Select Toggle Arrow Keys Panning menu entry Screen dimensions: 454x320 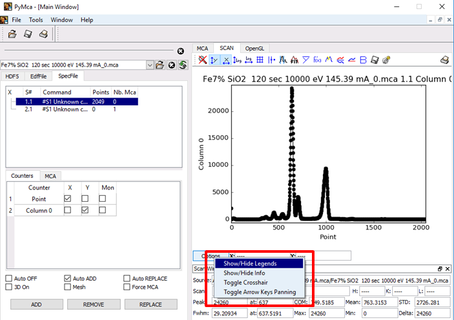coord(259,292)
